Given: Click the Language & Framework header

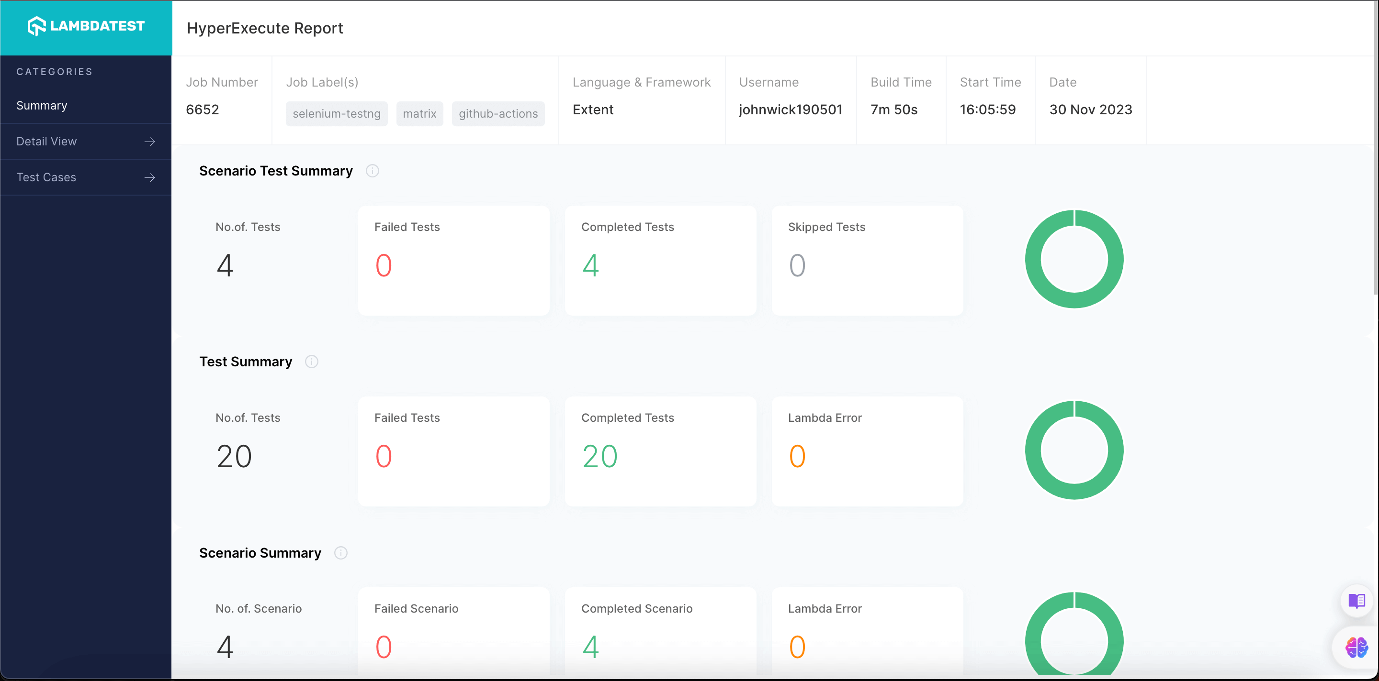Looking at the screenshot, I should point(641,82).
